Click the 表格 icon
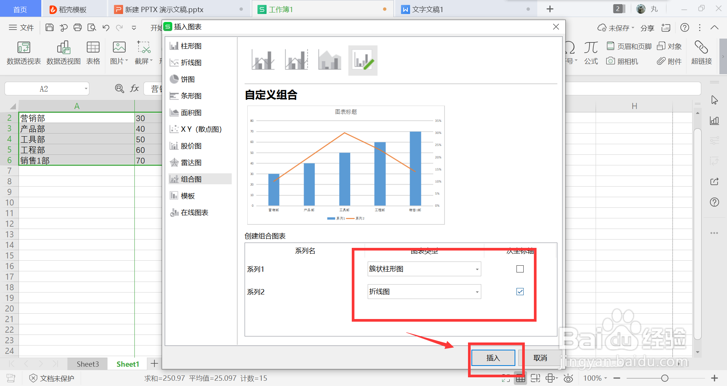 coord(93,53)
